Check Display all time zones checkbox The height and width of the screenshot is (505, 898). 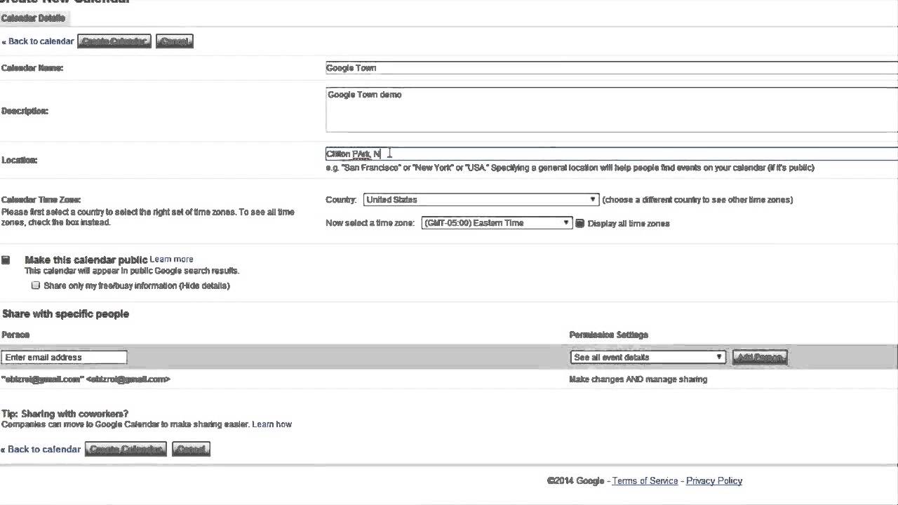(580, 224)
